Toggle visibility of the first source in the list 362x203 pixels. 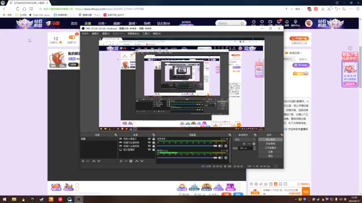point(149,139)
